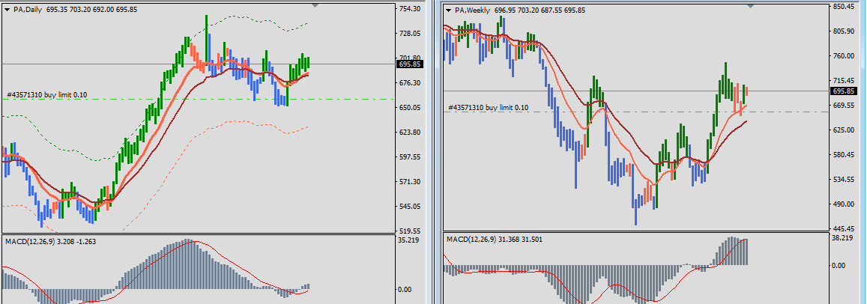Click the 695.85 current price tag on Daily chart
Screen dimensions: 867x304
pos(410,64)
